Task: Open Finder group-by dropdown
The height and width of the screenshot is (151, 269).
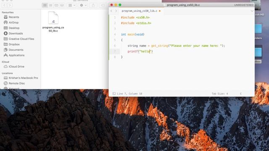Action: pos(72,5)
